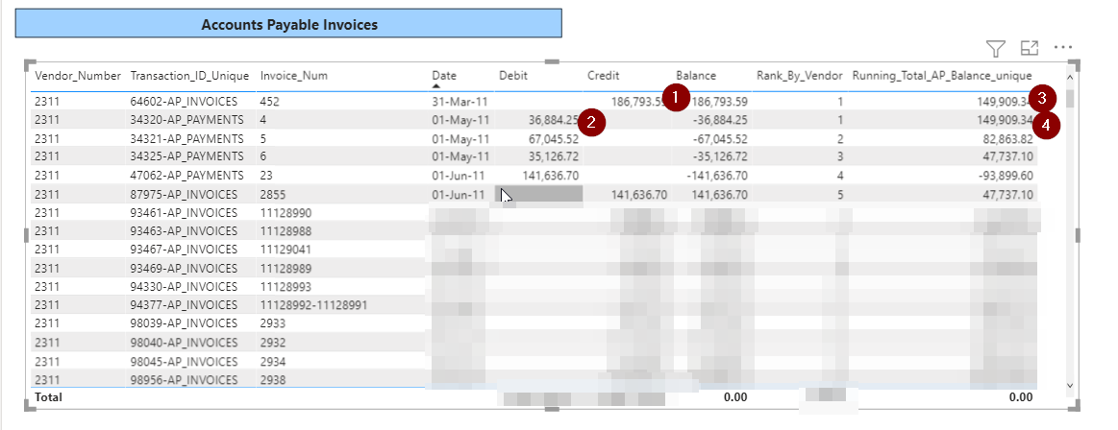Screen dimensions: 1118x430
Task: Sort by Transaction_ID_Unique column header
Action: coord(189,76)
